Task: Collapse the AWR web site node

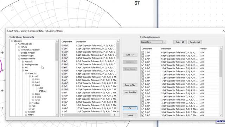Action: (x=15, y=44)
